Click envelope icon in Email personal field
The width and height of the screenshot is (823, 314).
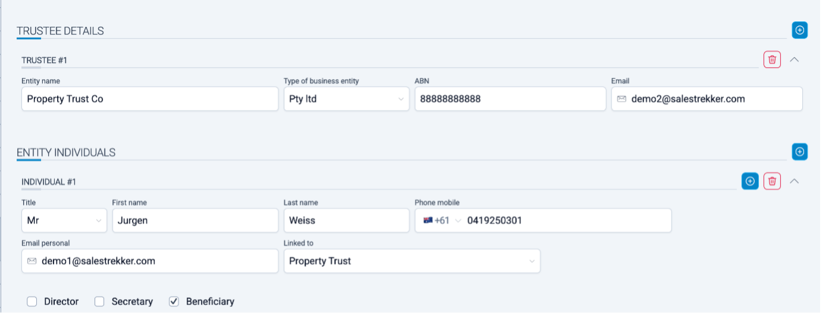tap(32, 261)
